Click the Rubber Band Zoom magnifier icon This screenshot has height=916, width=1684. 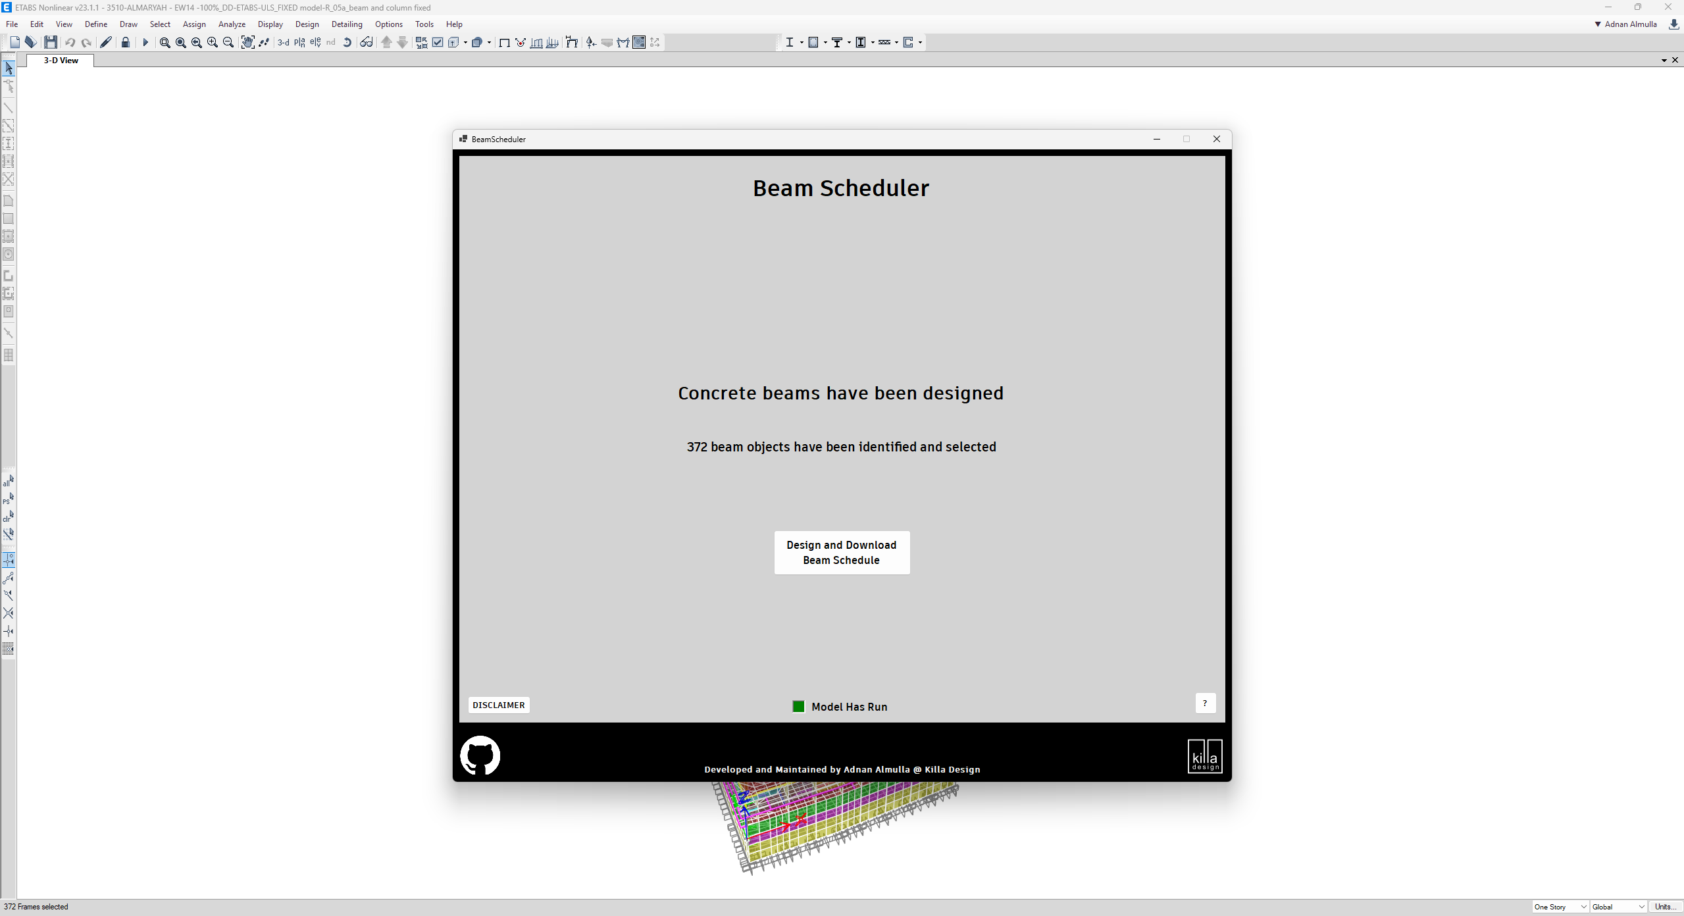point(165,42)
